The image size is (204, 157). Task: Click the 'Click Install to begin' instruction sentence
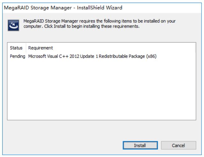(92, 26)
